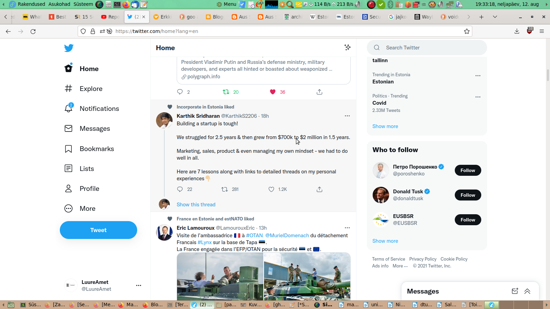The image size is (550, 309).
Task: Switch to the Blog browser tab
Action: 214,17
